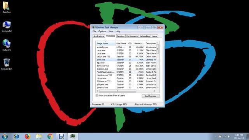The width and height of the screenshot is (249, 140).
Task: Sort by CPU column header
Action: [130, 43]
